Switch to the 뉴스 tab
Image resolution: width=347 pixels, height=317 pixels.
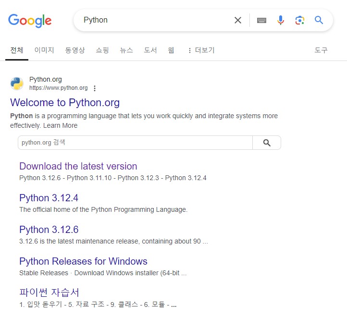(x=126, y=50)
